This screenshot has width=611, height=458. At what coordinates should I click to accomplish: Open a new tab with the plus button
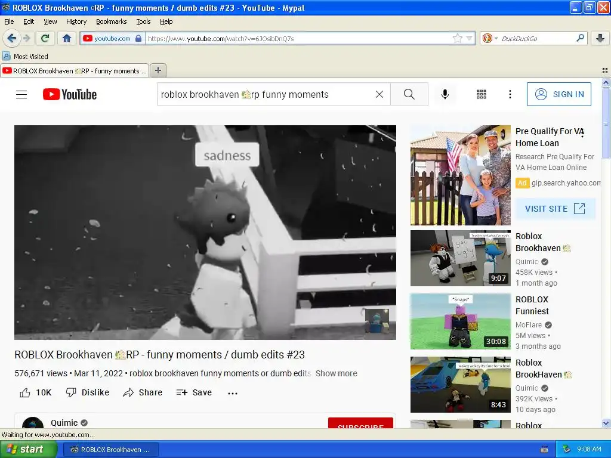(x=158, y=70)
